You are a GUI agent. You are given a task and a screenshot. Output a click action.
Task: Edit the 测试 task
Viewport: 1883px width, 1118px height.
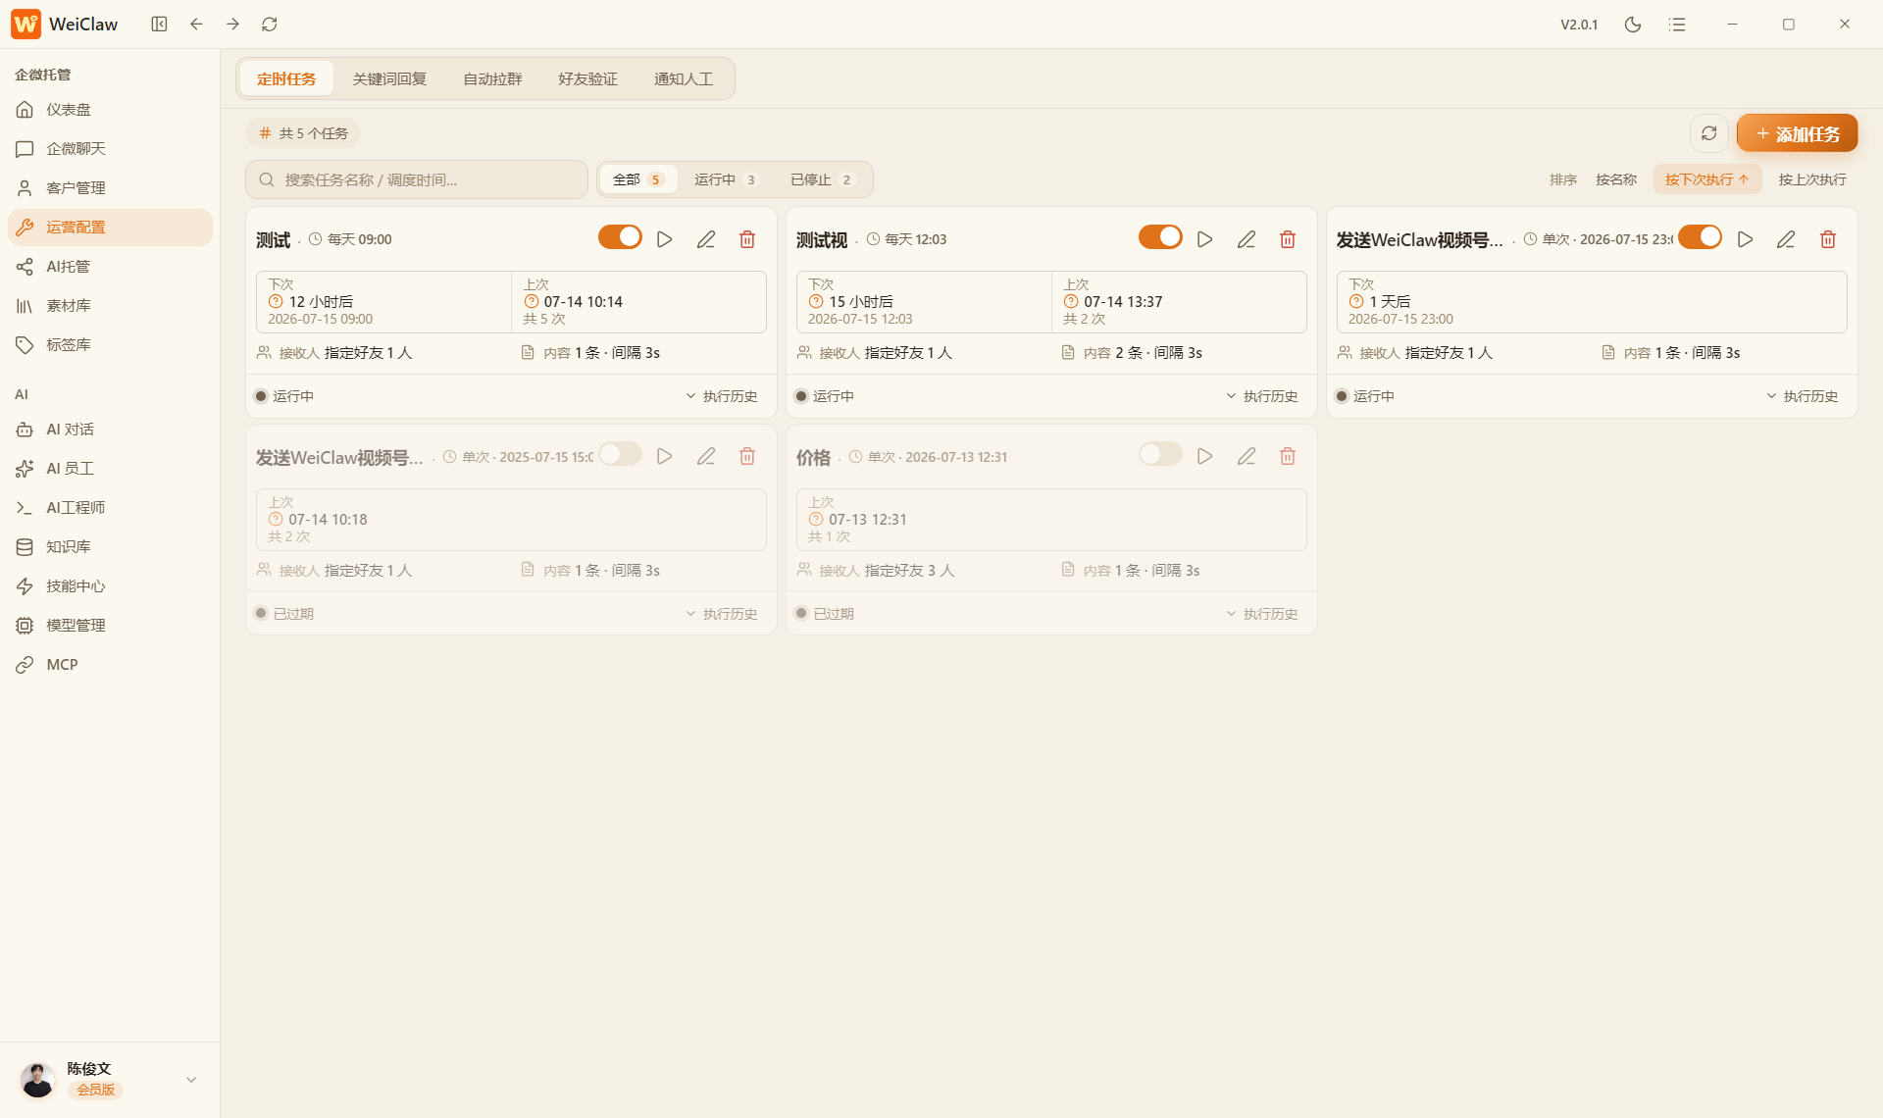(x=706, y=239)
